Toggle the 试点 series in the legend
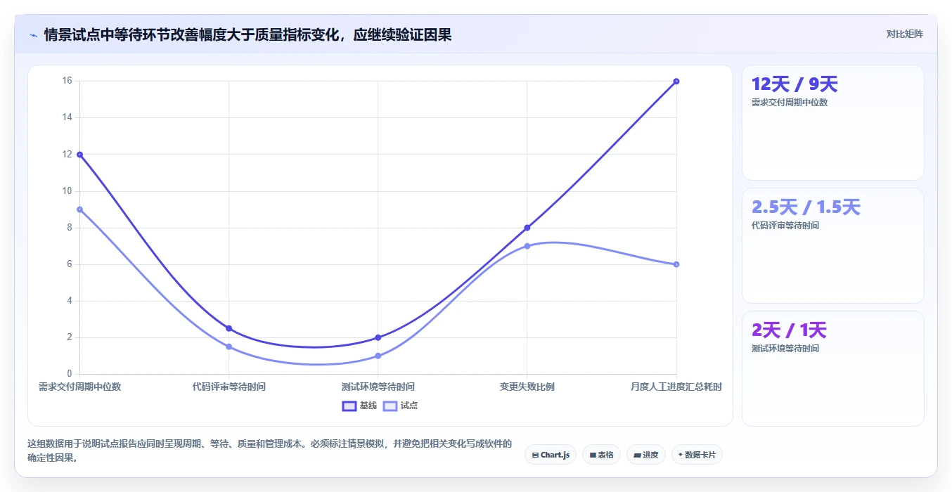 point(400,406)
